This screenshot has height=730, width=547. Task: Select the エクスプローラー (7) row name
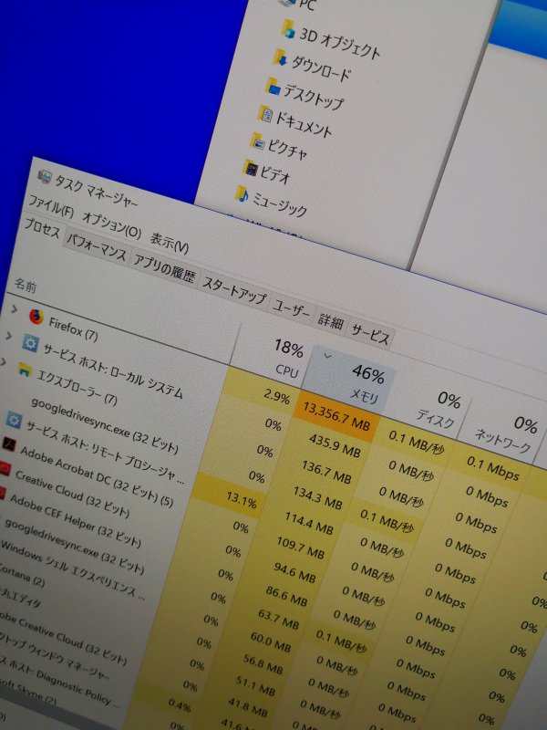point(77,387)
